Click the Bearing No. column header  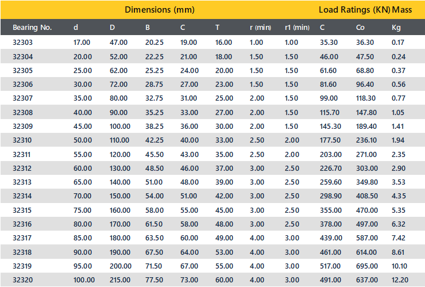(32, 28)
